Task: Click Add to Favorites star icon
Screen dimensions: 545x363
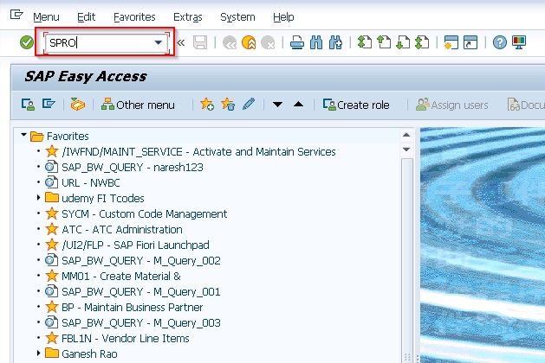Action: click(207, 105)
